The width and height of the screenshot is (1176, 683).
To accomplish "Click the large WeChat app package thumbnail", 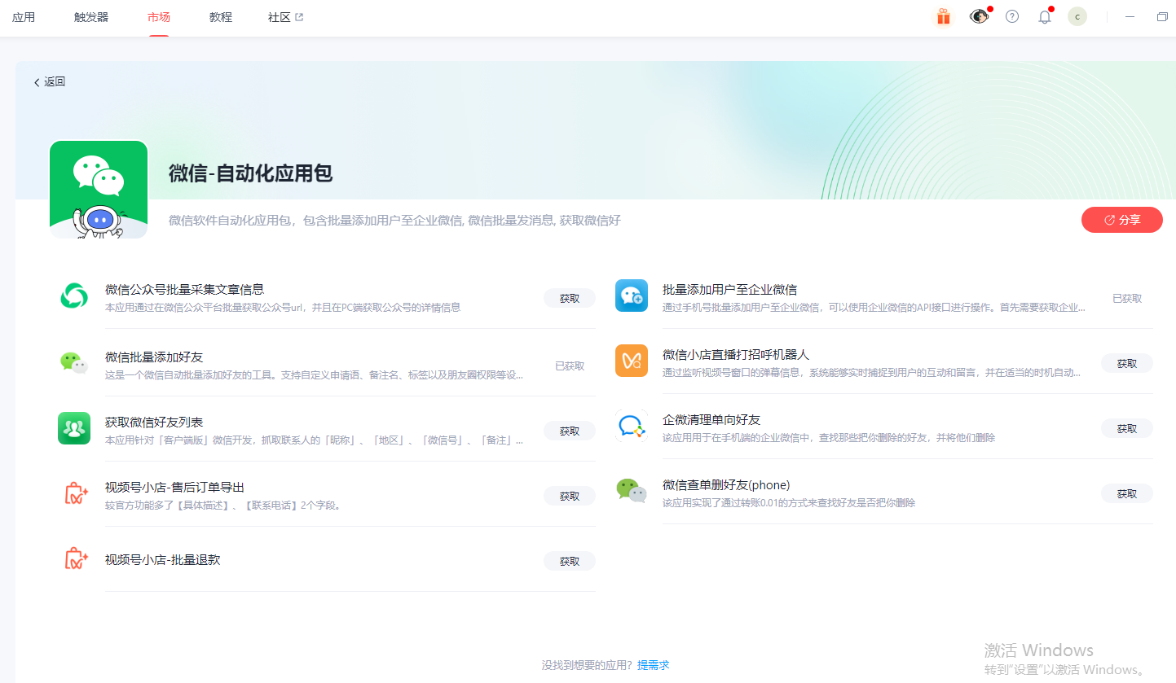I will [99, 190].
